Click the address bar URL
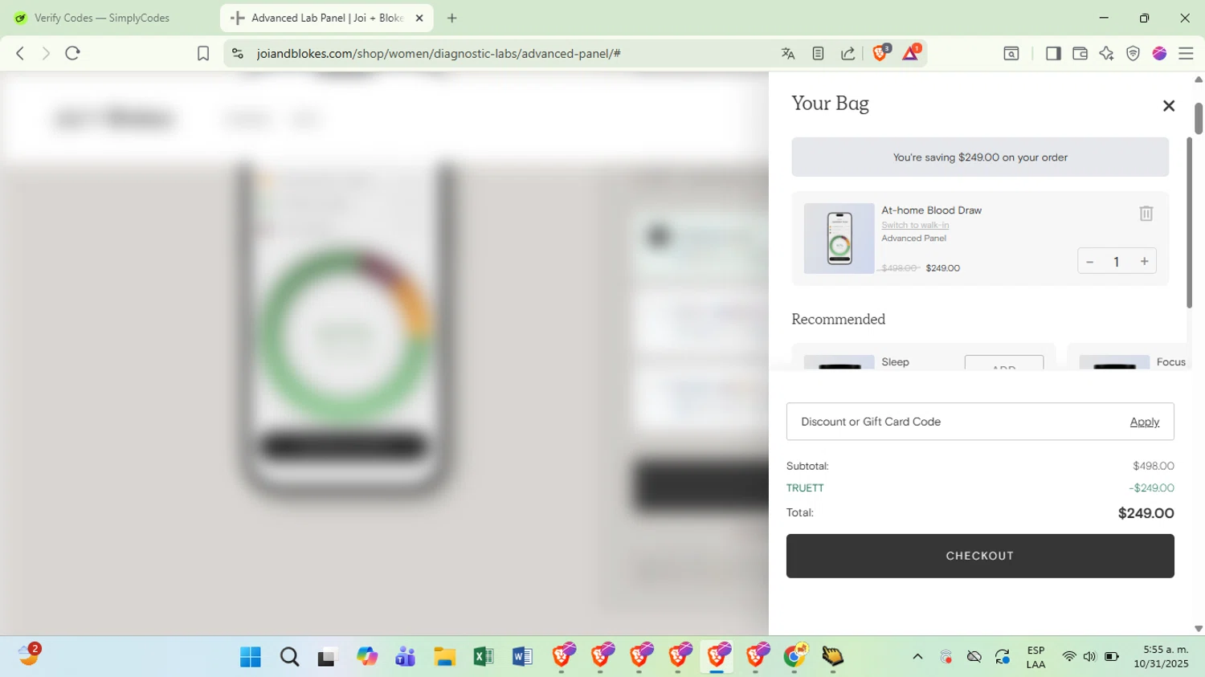Image resolution: width=1205 pixels, height=677 pixels. (439, 53)
